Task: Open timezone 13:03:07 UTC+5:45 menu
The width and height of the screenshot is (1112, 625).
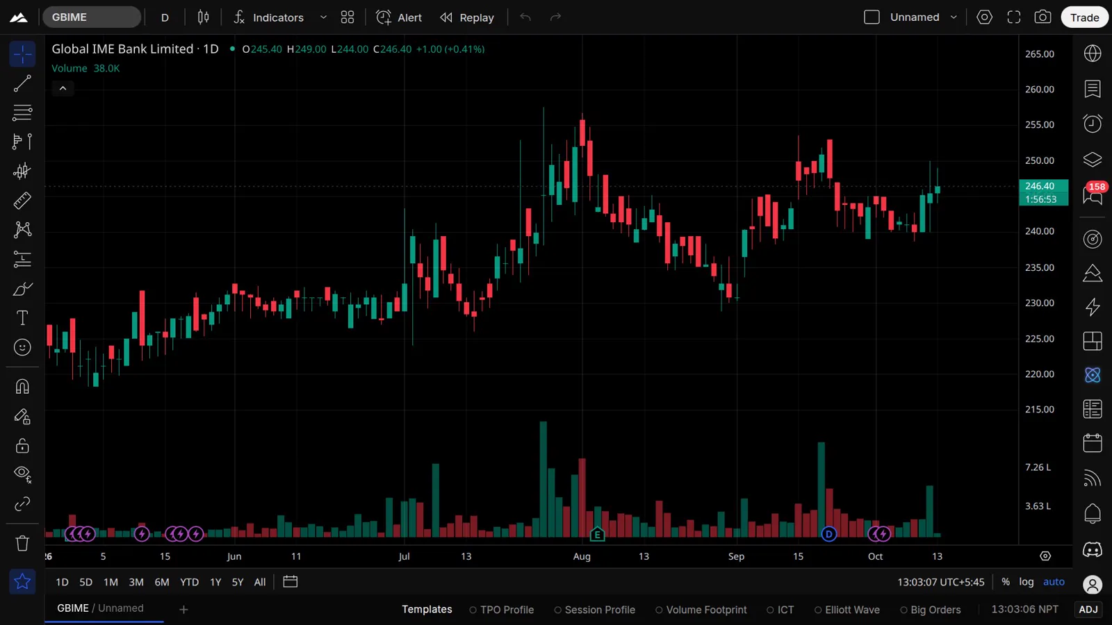Action: (941, 582)
